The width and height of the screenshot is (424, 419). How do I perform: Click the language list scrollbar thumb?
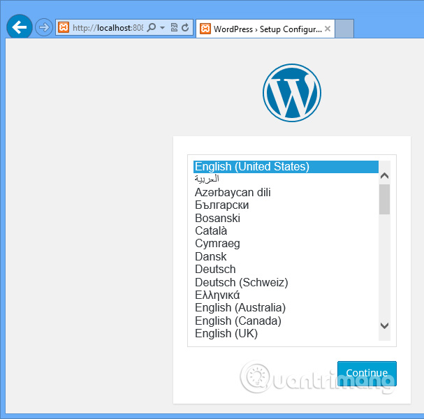(384, 200)
